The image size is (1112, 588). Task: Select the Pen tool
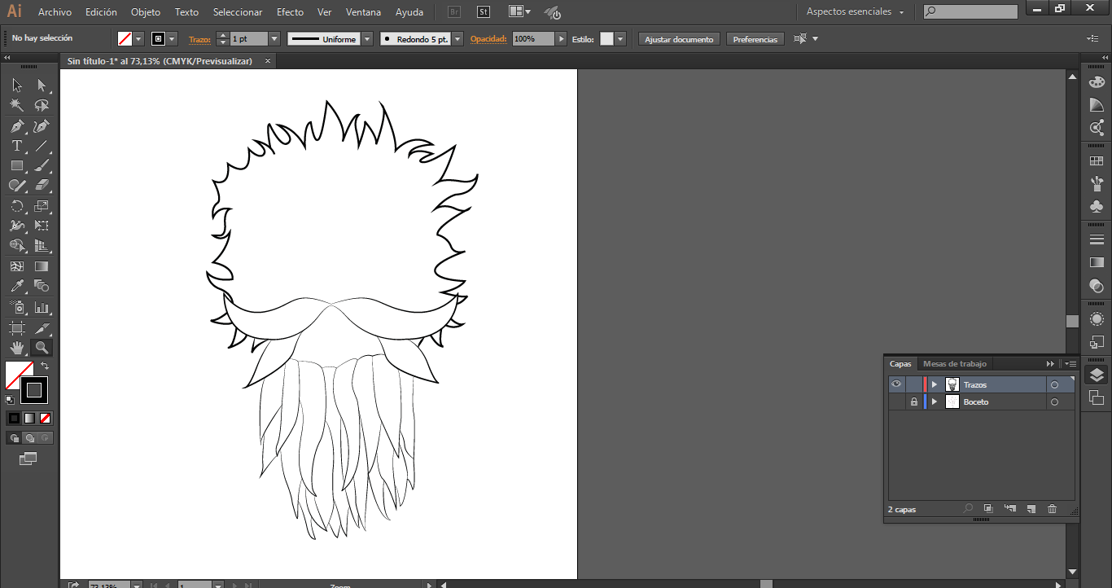pyautogui.click(x=16, y=126)
